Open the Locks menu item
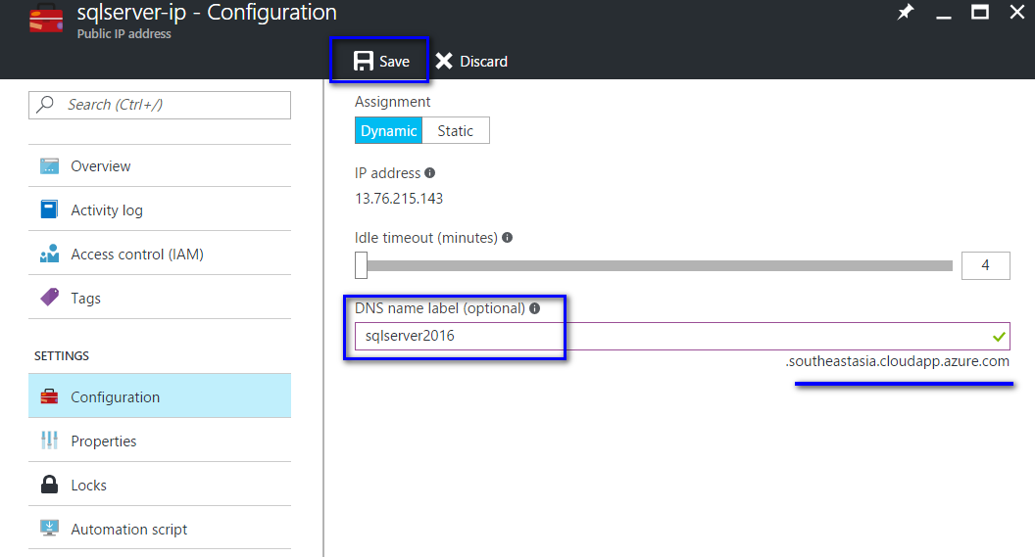The width and height of the screenshot is (1035, 557). click(160, 485)
